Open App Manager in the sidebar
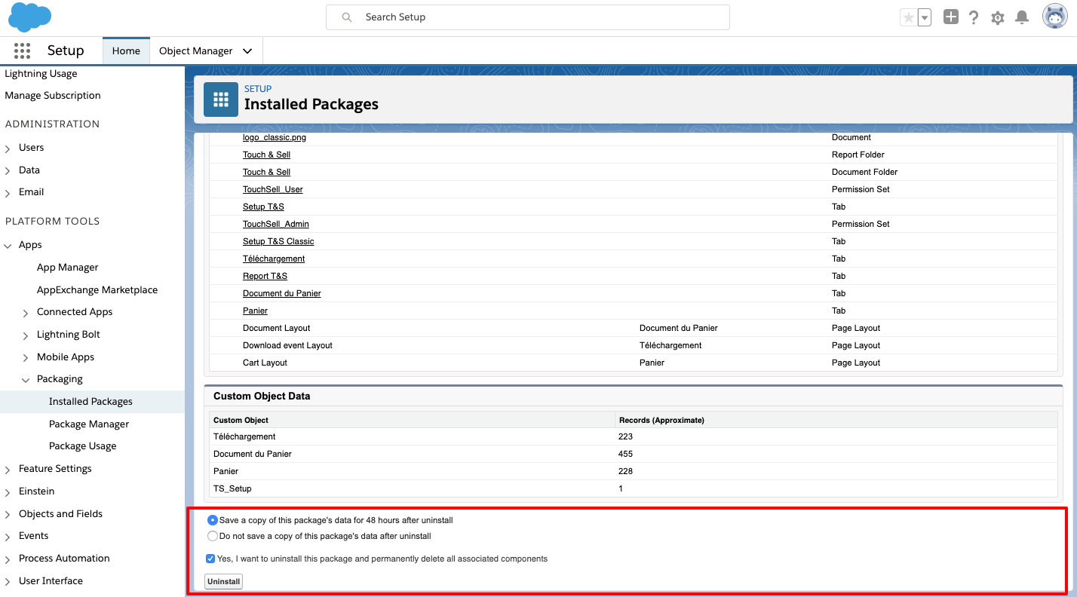 (68, 268)
